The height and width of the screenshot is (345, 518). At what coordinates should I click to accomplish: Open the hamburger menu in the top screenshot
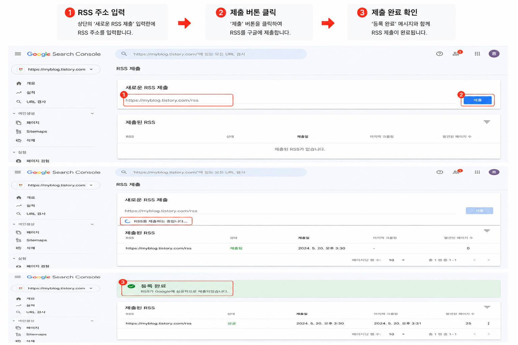(18, 54)
